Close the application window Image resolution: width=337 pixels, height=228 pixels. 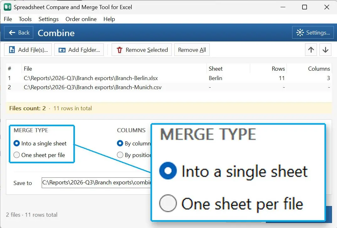click(327, 7)
